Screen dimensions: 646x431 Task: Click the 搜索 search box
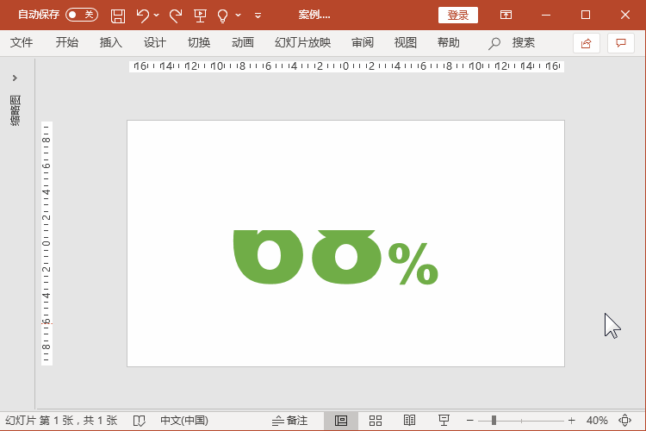point(523,42)
